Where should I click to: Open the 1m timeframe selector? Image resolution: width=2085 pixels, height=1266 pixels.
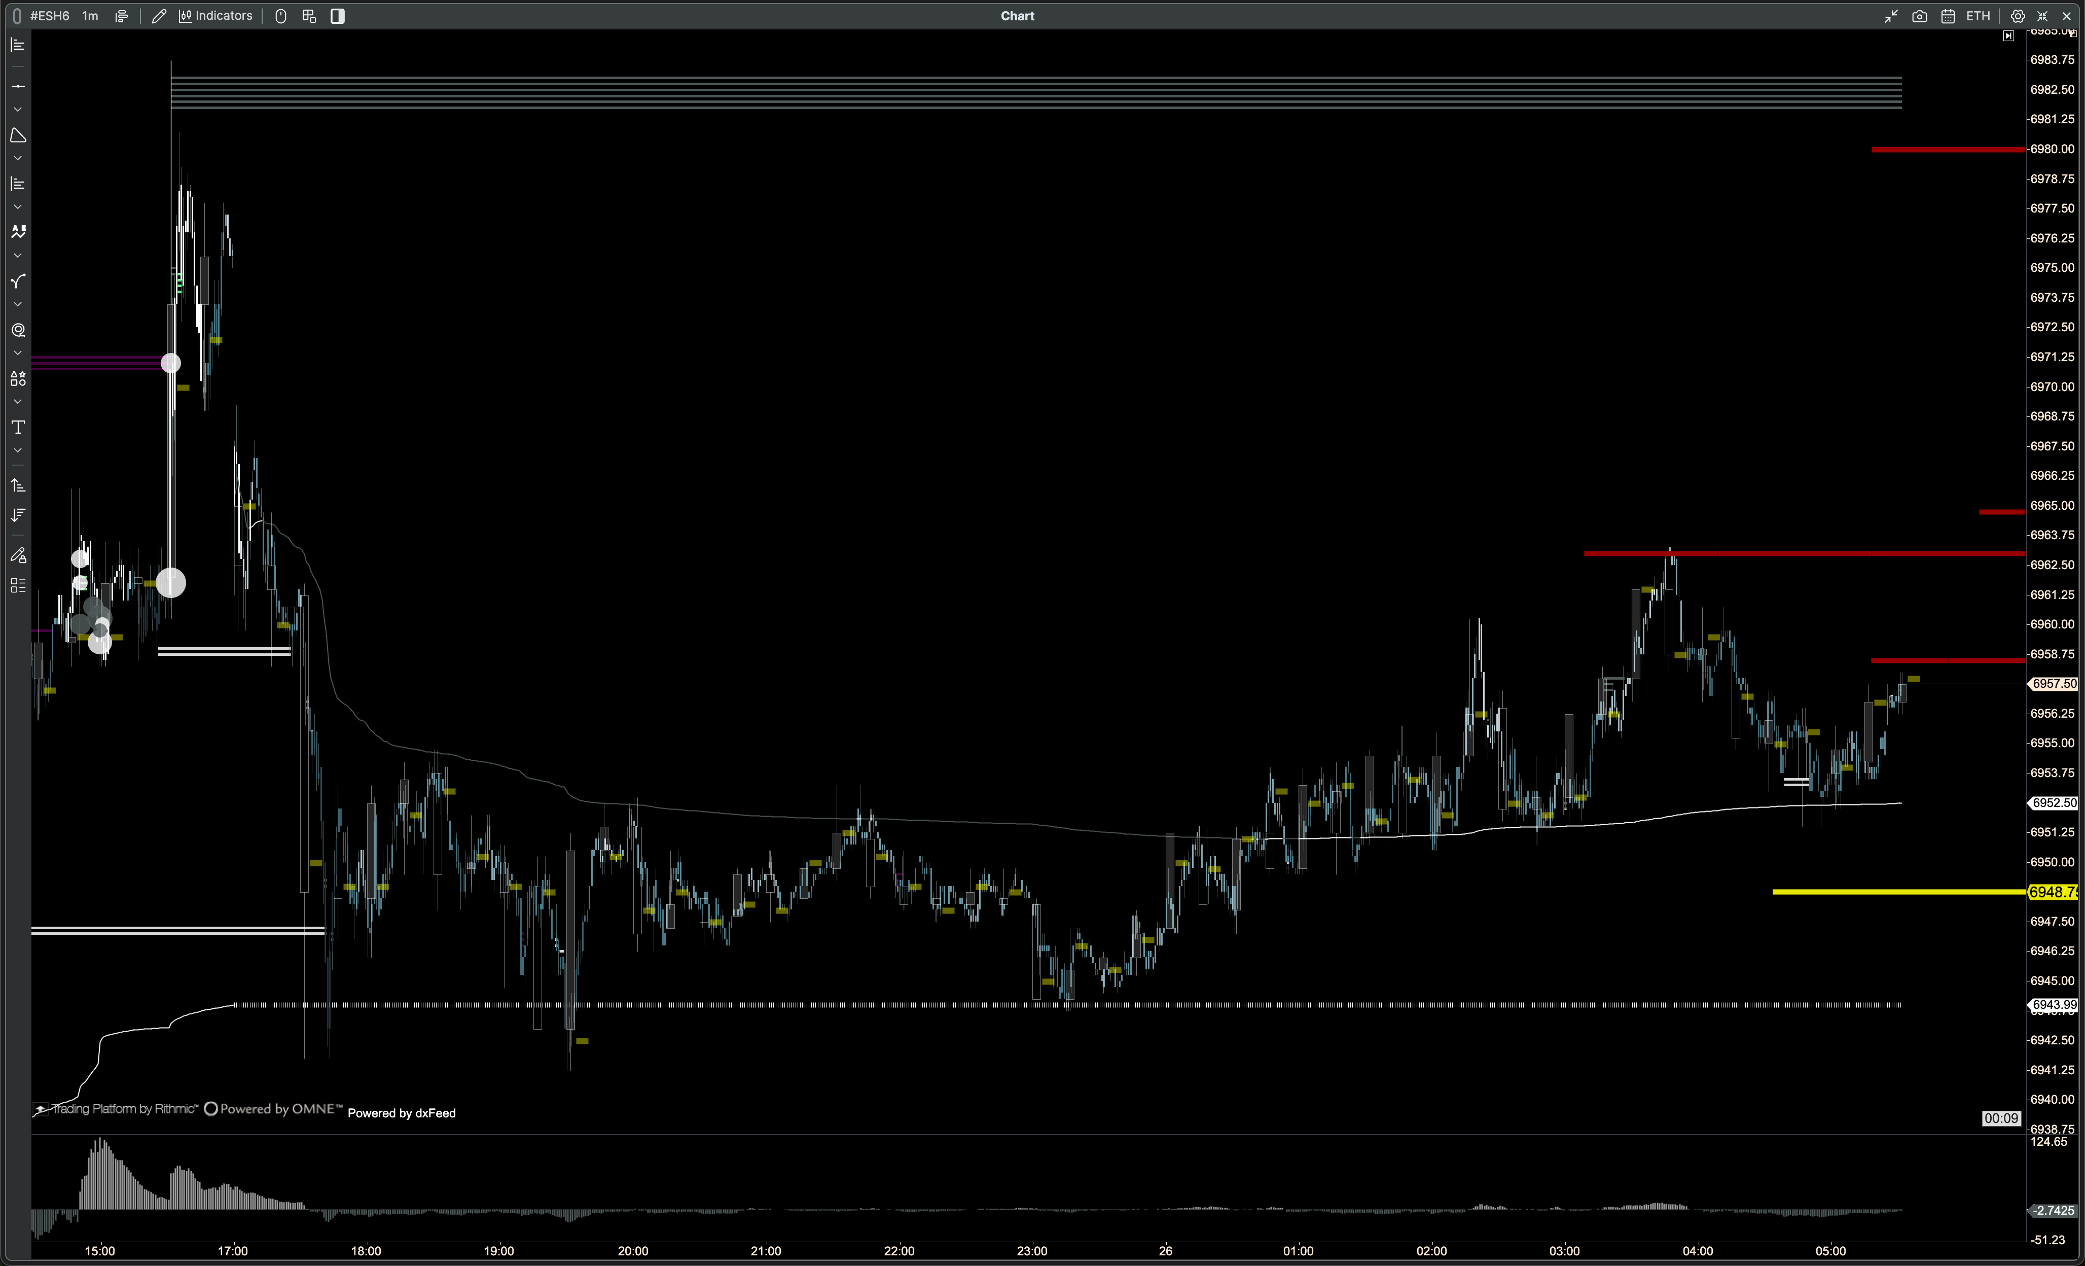(90, 16)
